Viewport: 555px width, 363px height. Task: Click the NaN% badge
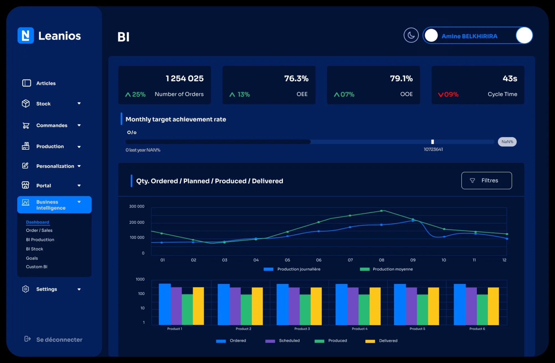tap(507, 142)
